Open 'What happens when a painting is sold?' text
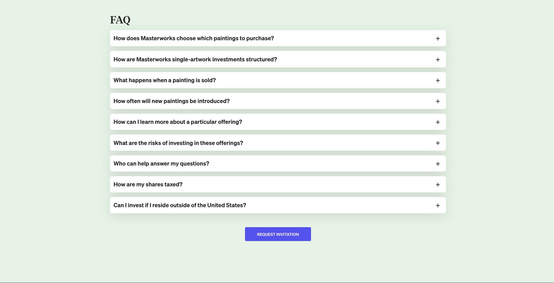The image size is (554, 283). coord(164,80)
